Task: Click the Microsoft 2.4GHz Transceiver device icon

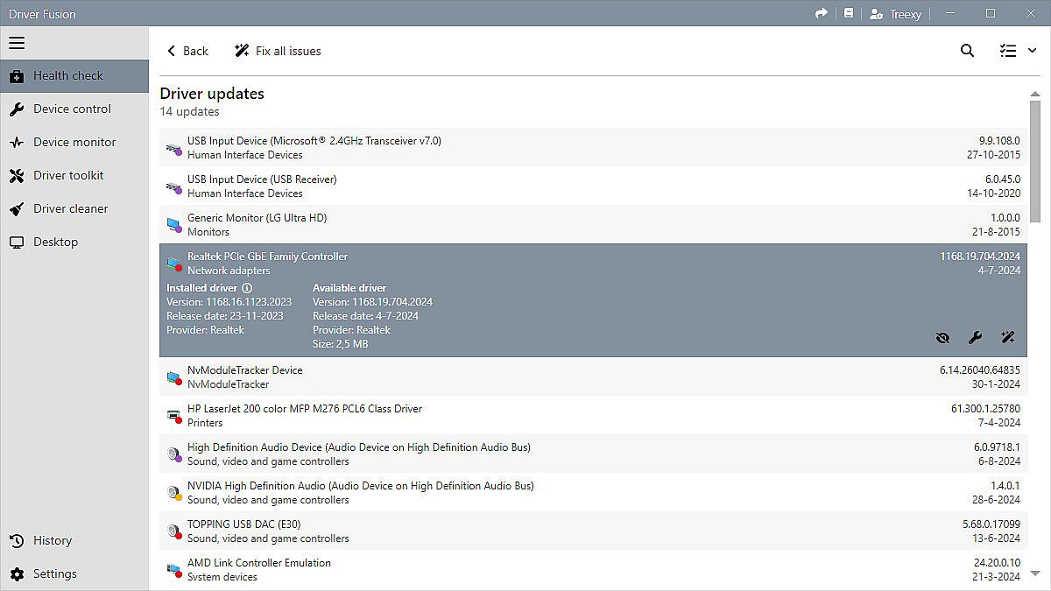Action: coord(173,148)
